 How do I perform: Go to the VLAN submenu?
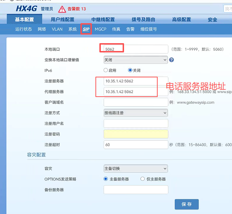57,29
